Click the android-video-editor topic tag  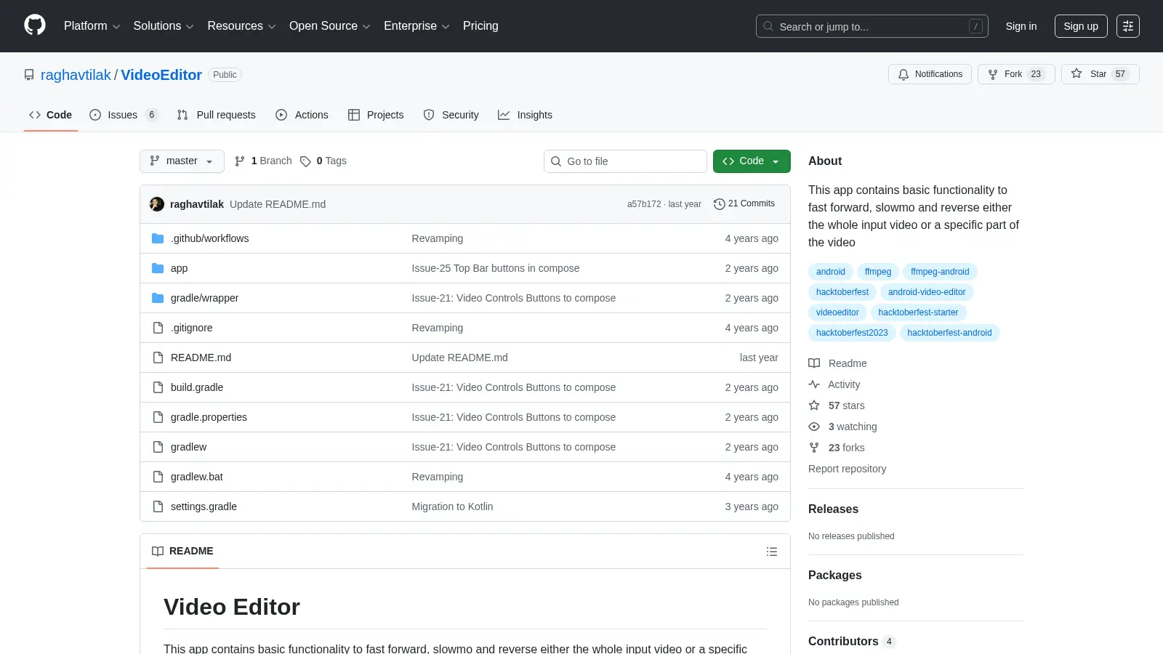[x=927, y=292]
